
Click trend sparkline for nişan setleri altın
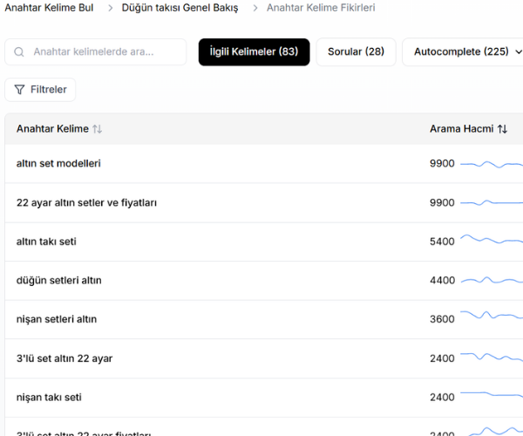[491, 318]
